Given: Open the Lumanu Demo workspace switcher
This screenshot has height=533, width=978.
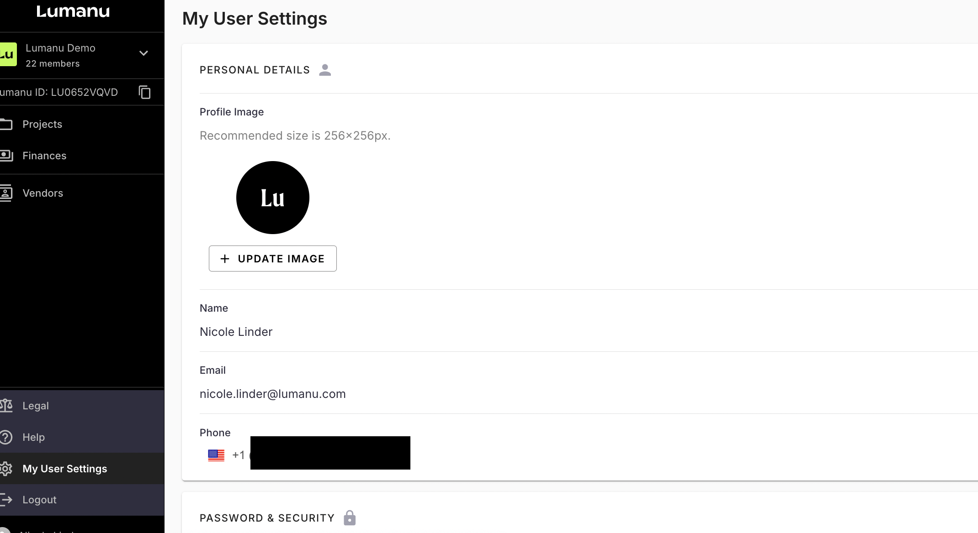Looking at the screenshot, I should tap(60, 55).
